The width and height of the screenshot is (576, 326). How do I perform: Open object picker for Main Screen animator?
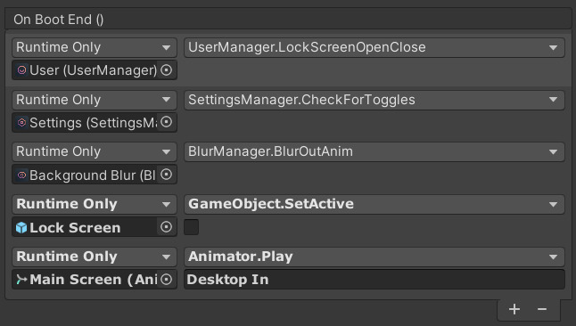167,280
